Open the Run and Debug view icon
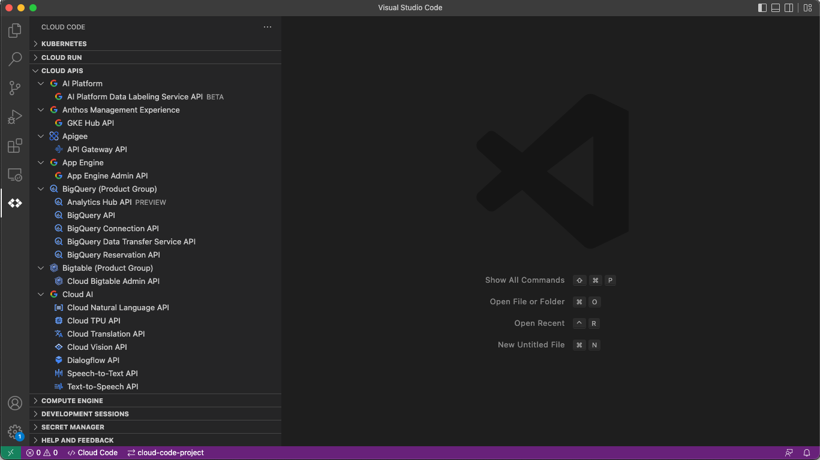Viewport: 820px width, 460px height. pos(15,117)
